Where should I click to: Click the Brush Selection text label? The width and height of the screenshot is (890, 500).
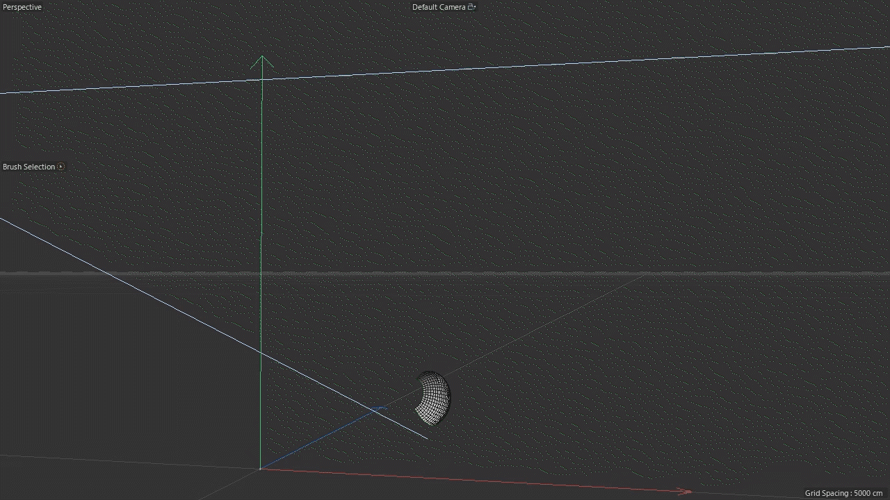pos(29,167)
